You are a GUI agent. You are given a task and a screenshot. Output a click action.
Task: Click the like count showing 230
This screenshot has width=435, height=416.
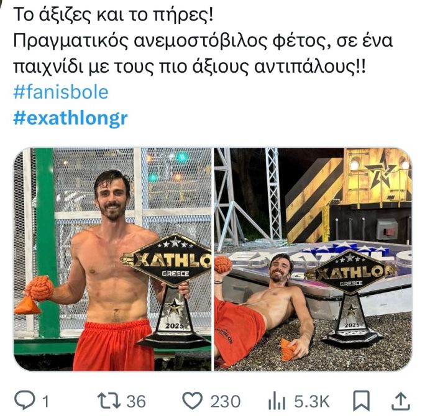[225, 401]
